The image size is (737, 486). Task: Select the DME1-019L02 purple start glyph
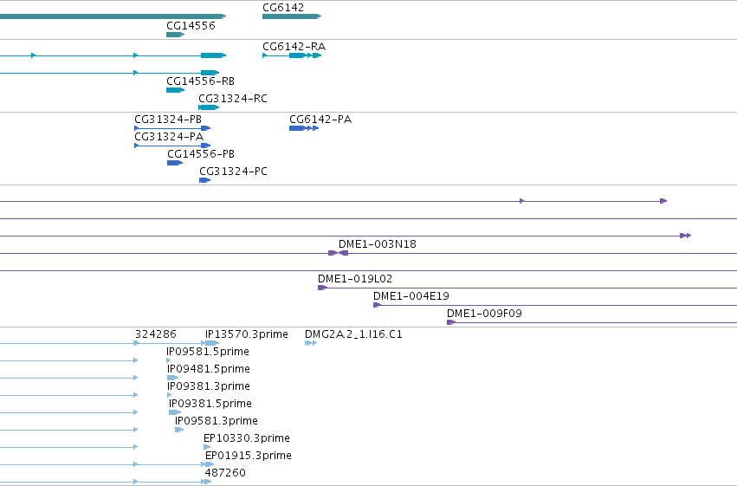tap(322, 288)
